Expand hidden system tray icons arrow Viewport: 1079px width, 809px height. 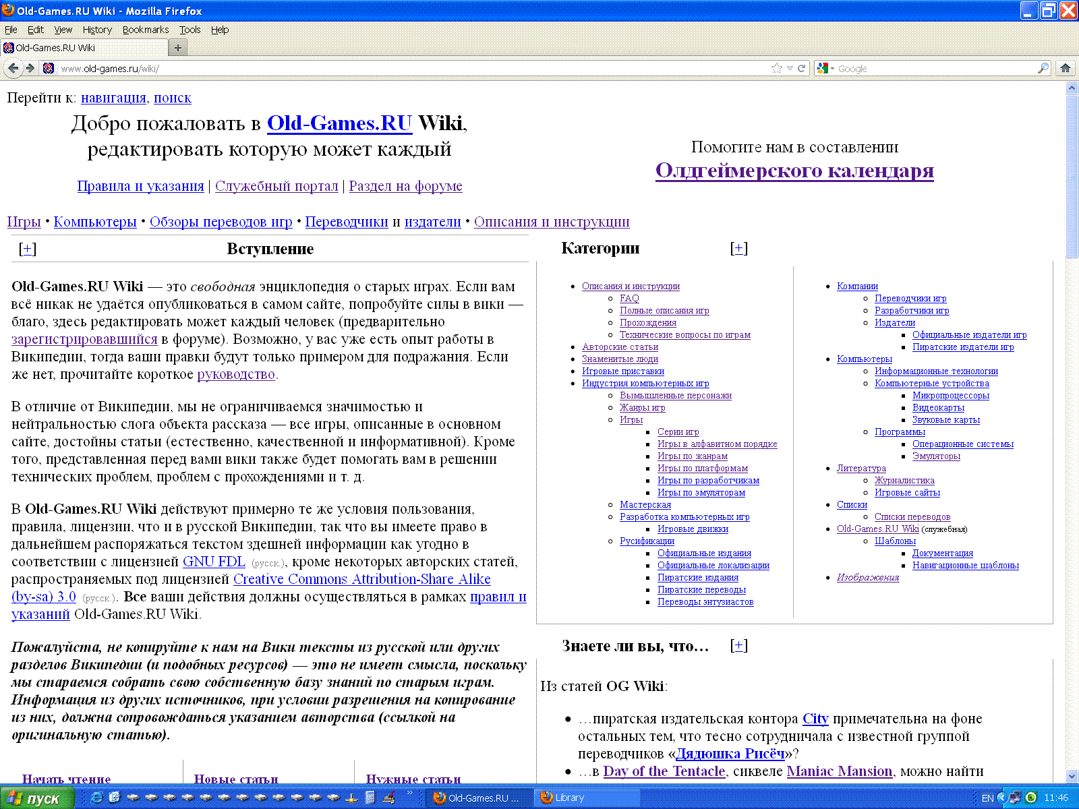pos(1001,798)
